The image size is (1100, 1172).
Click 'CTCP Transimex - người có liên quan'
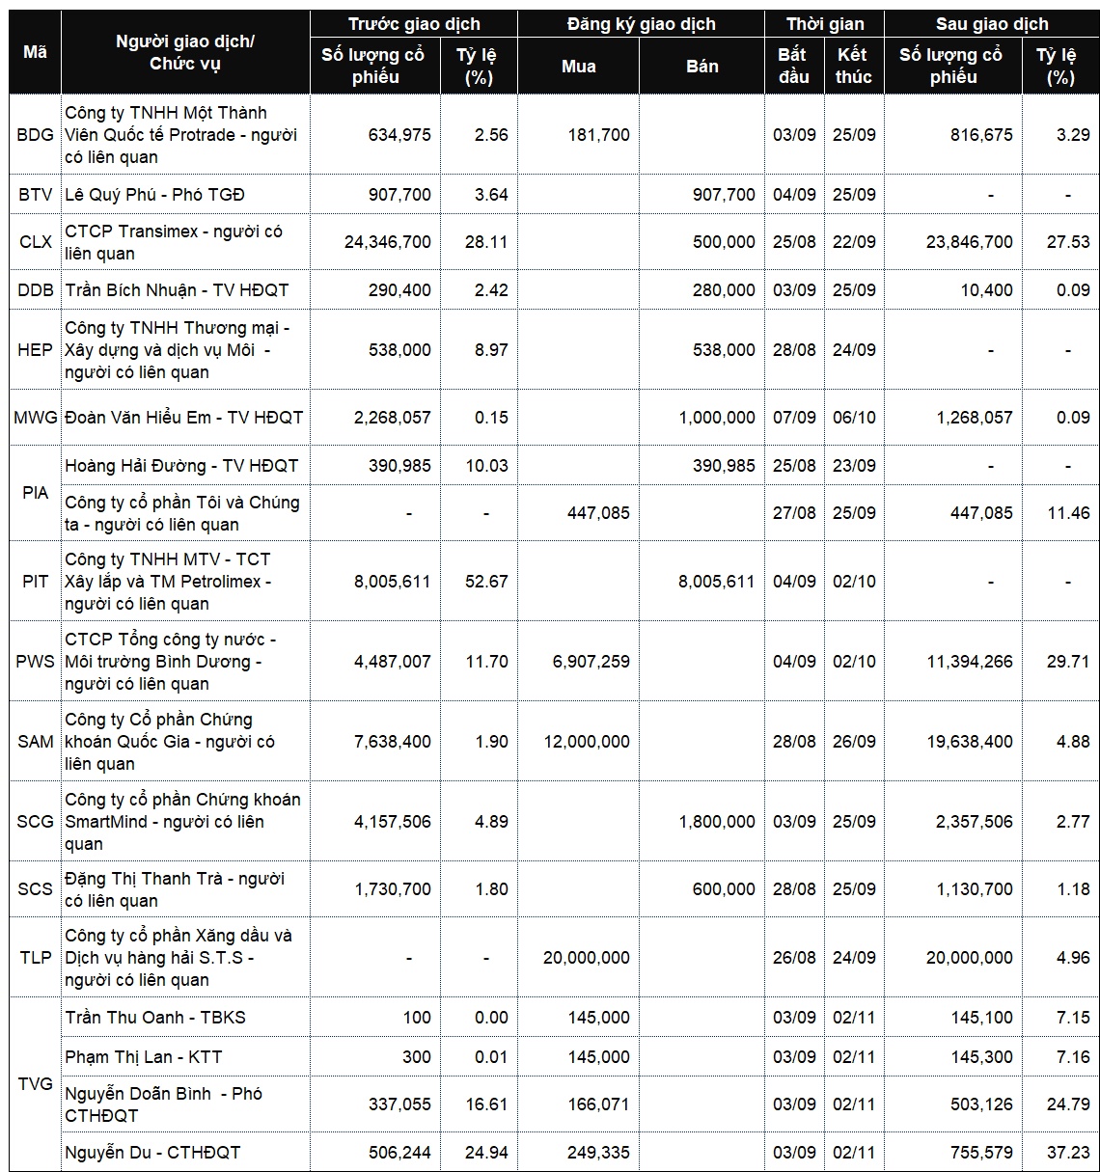tap(174, 242)
